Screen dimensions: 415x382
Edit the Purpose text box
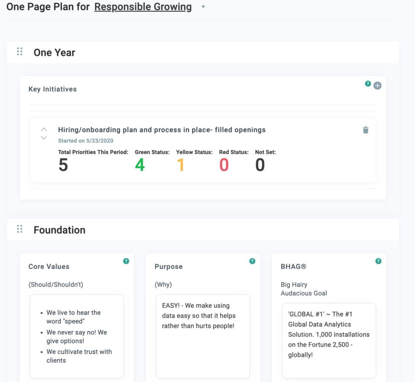pyautogui.click(x=203, y=336)
